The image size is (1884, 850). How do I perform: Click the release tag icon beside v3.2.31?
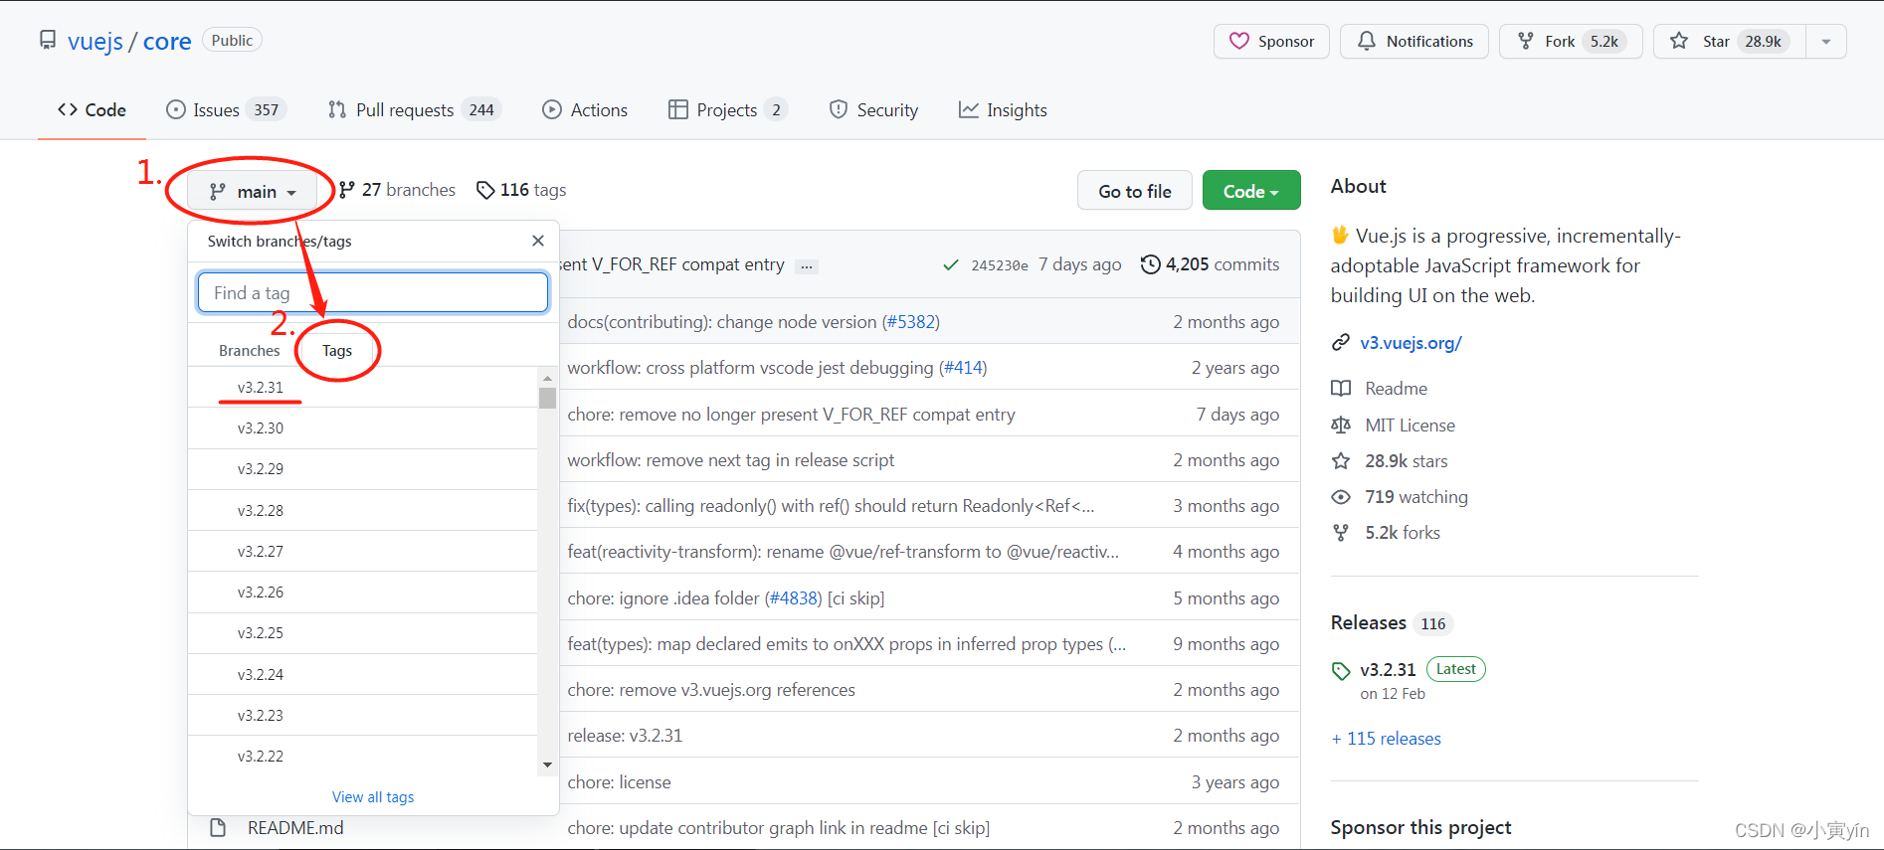click(x=1341, y=671)
